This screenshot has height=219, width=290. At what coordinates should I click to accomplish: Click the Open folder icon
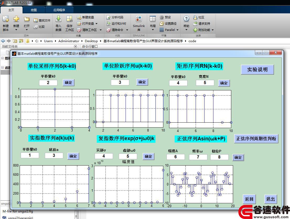click(x=27, y=19)
